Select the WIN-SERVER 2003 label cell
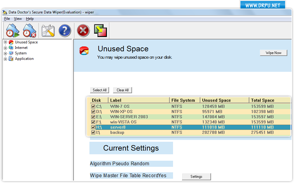The height and width of the screenshot is (183, 294). coord(129,117)
